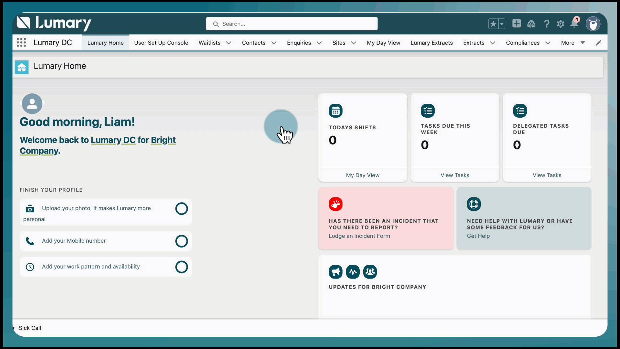Click the Get Help link
This screenshot has width=620, height=349.
tap(478, 236)
